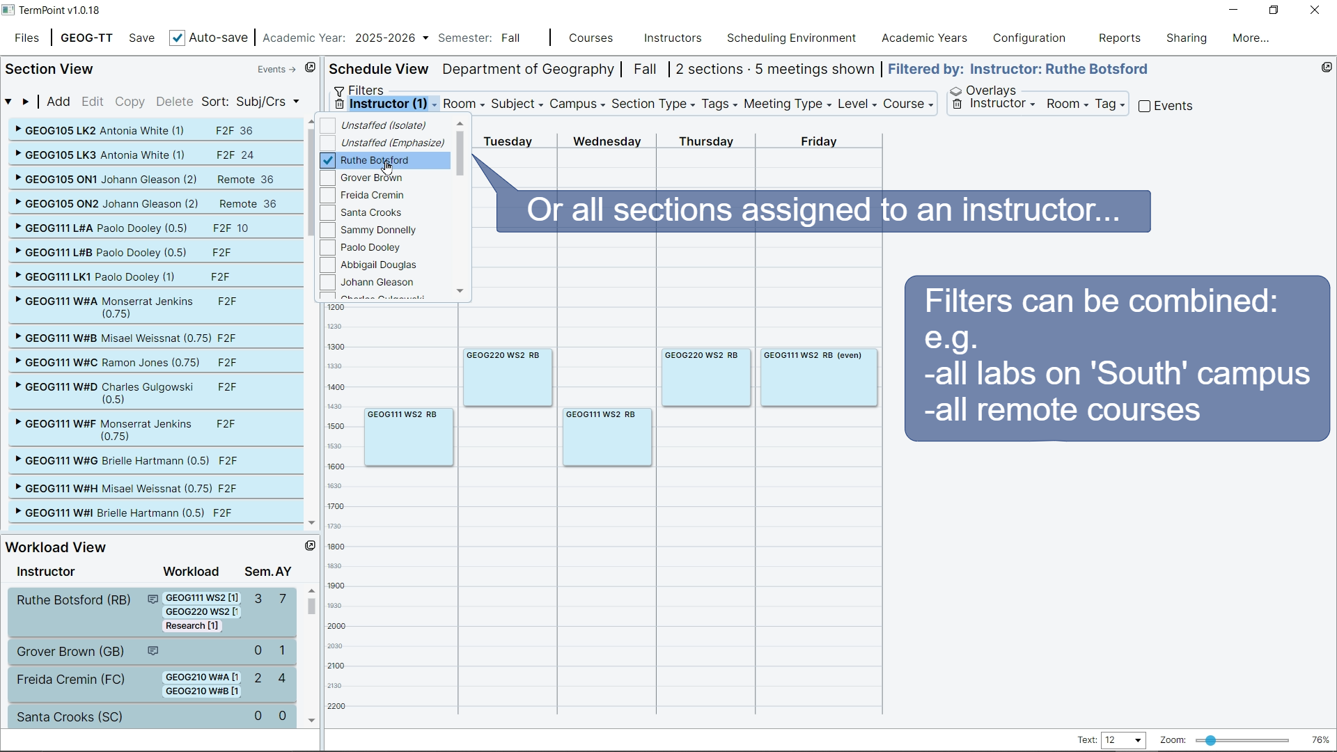The width and height of the screenshot is (1337, 752).
Task: Pop out the Schedule View panel
Action: pyautogui.click(x=1327, y=68)
